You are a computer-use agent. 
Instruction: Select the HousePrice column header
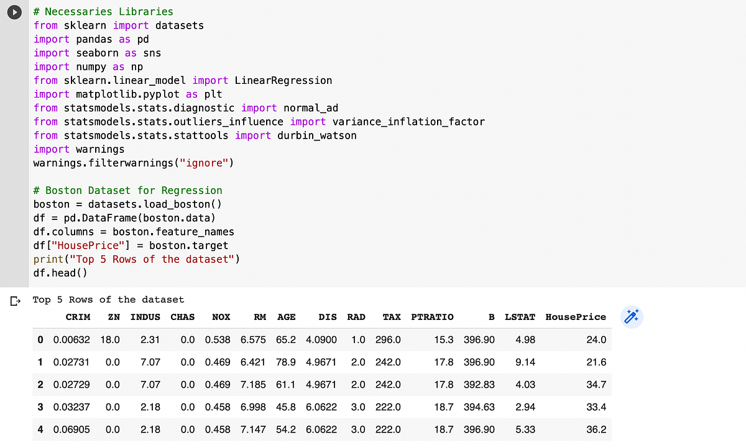[x=575, y=317]
